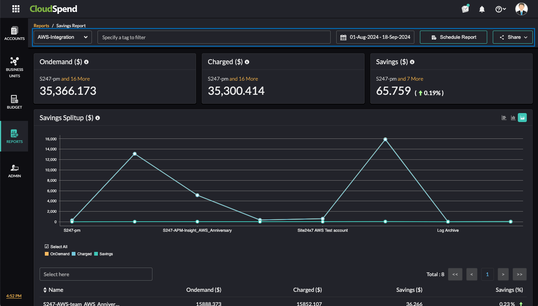The width and height of the screenshot is (538, 306).
Task: Click the Savings legend color swatch
Action: click(96, 254)
